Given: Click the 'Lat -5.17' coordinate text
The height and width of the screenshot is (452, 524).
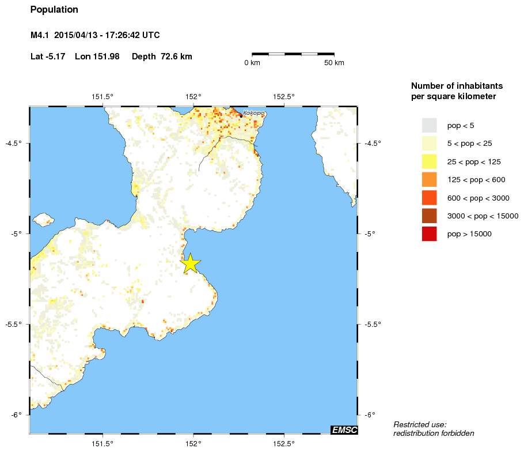Looking at the screenshot, I should [48, 56].
